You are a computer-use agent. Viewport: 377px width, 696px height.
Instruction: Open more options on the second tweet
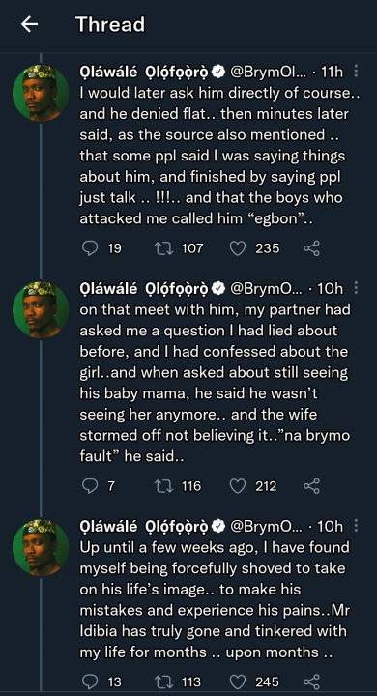pos(356,289)
